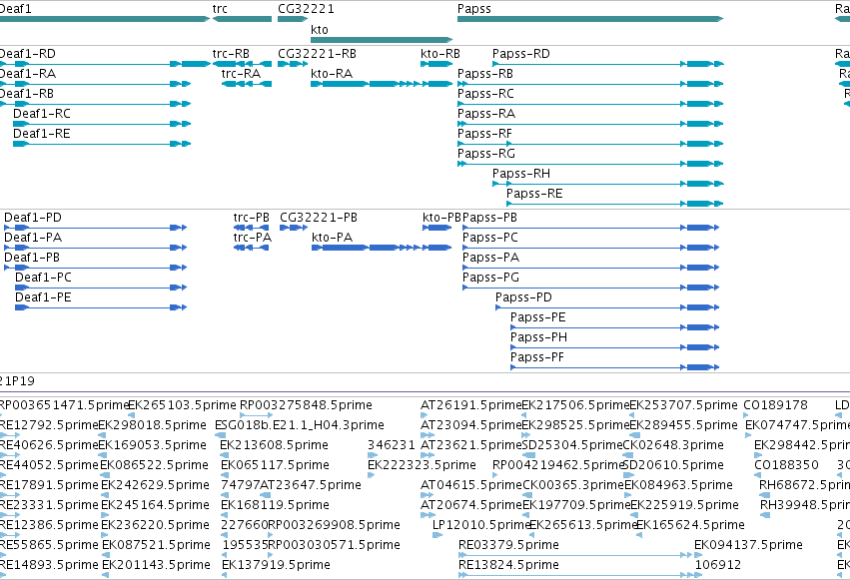Click protein Papss-PH
Viewport: 850px width, 580px height.
(614, 347)
